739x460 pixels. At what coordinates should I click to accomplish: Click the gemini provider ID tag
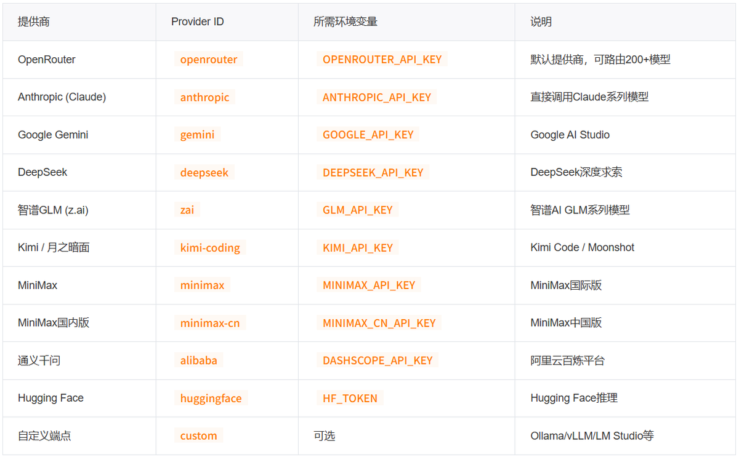[x=198, y=135]
